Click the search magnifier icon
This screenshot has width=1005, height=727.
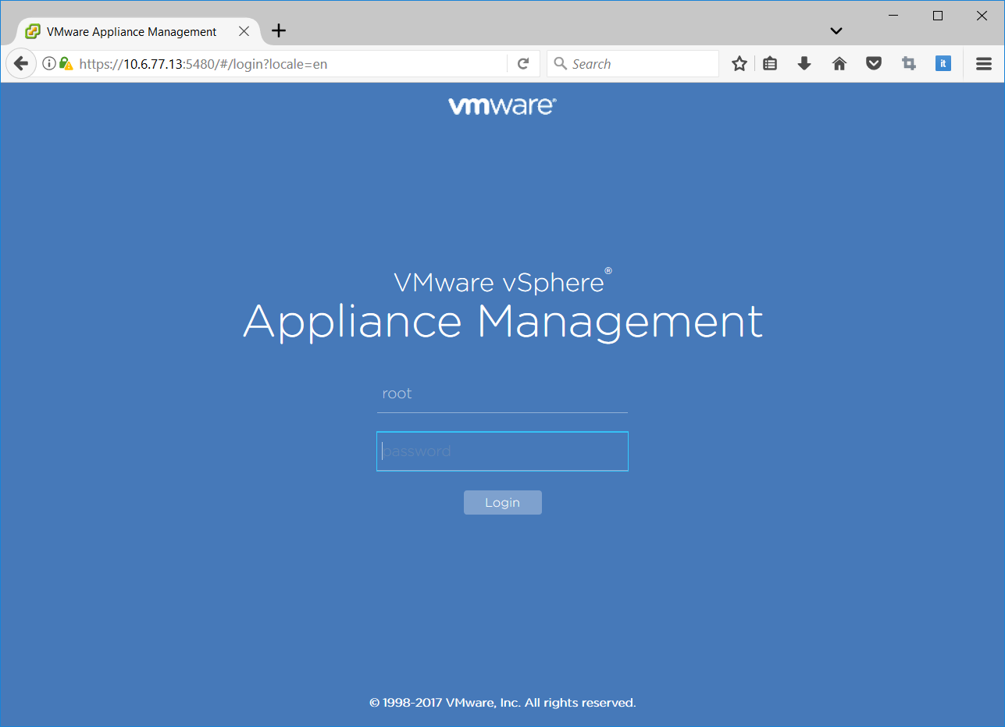coord(560,64)
